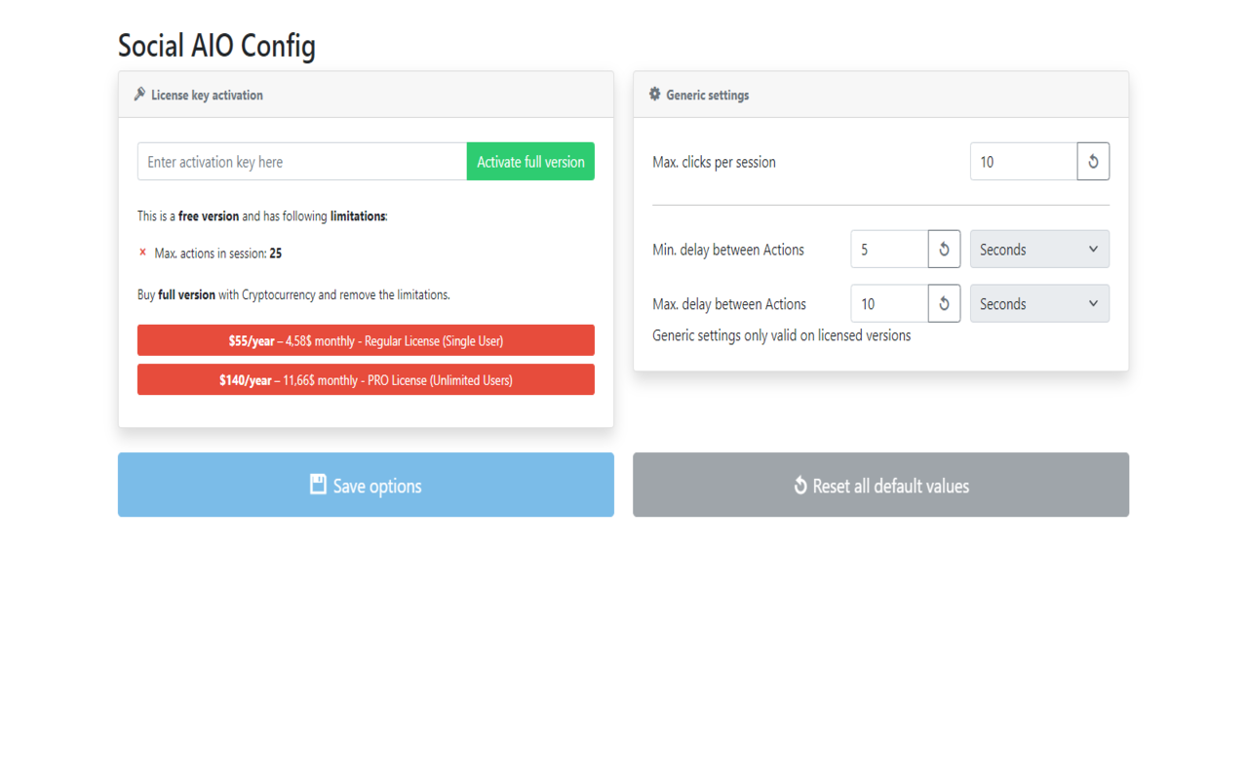Click the floppy disk icon on Save options

point(318,485)
